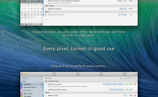Click the SMART LISTS sidebar heading
The width and height of the screenshot is (158, 97).
click(27, 91)
